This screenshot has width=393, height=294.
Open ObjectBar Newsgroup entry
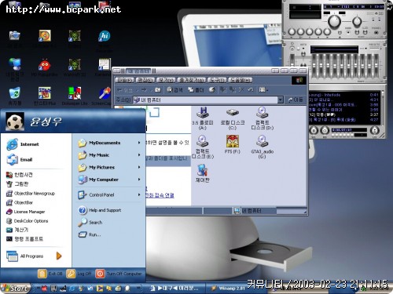[31, 194]
